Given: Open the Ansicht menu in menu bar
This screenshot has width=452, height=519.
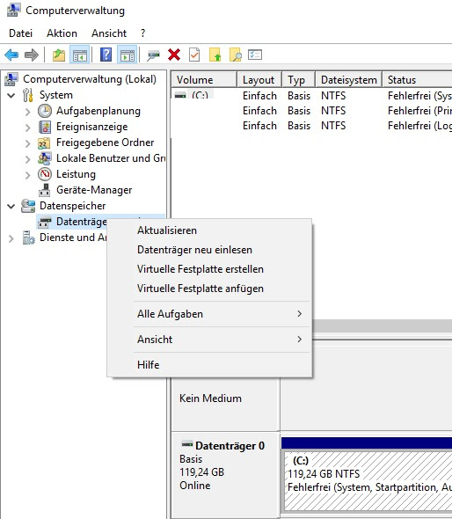Looking at the screenshot, I should point(109,33).
